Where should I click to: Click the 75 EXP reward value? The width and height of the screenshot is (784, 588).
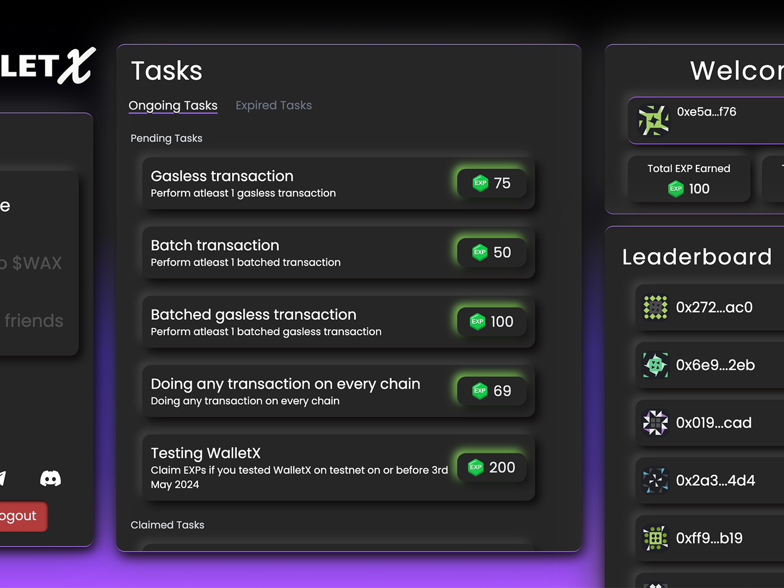tap(502, 183)
